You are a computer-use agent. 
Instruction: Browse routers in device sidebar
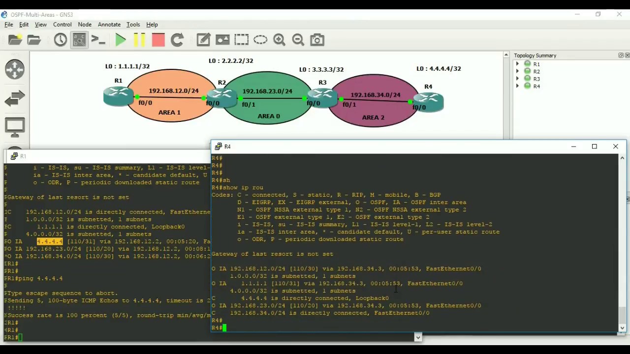[15, 69]
